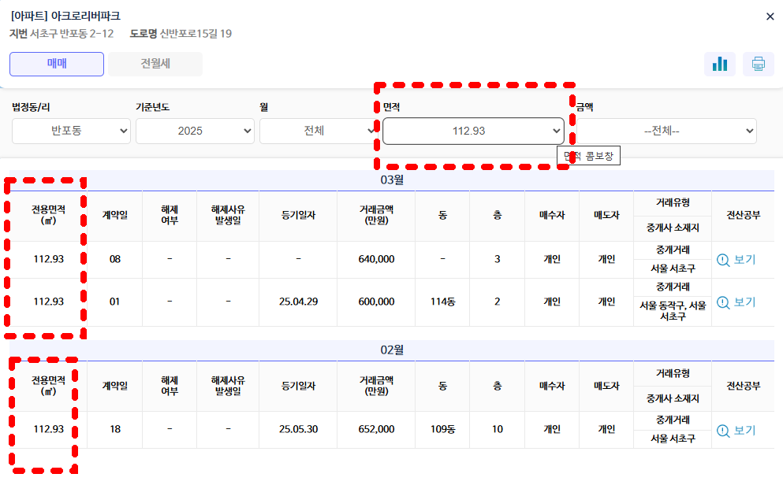Click the 109동 building cell

point(442,429)
